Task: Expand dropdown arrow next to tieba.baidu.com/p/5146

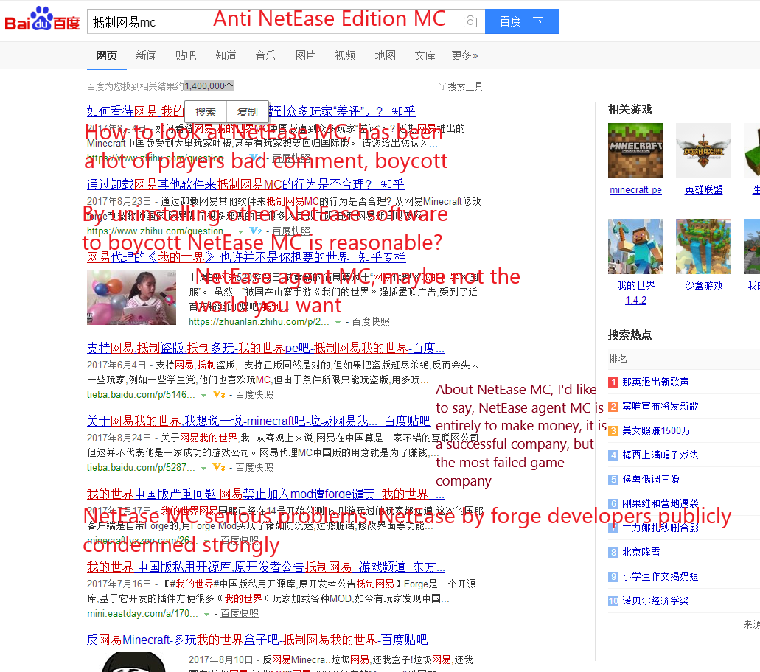Action: click(x=203, y=396)
